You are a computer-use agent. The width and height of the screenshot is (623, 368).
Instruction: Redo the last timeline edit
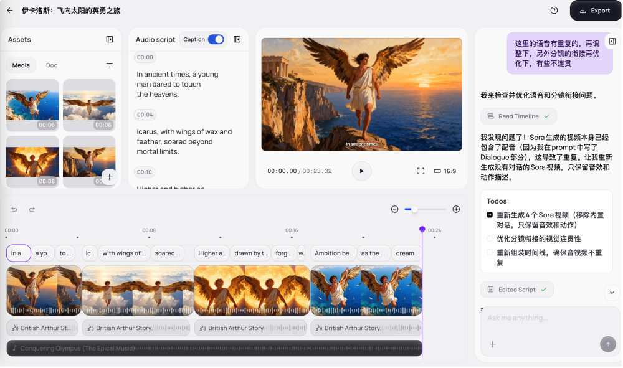pyautogui.click(x=32, y=209)
